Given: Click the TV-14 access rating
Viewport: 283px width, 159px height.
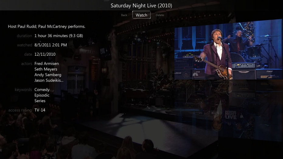Looking at the screenshot, I should coord(40,110).
